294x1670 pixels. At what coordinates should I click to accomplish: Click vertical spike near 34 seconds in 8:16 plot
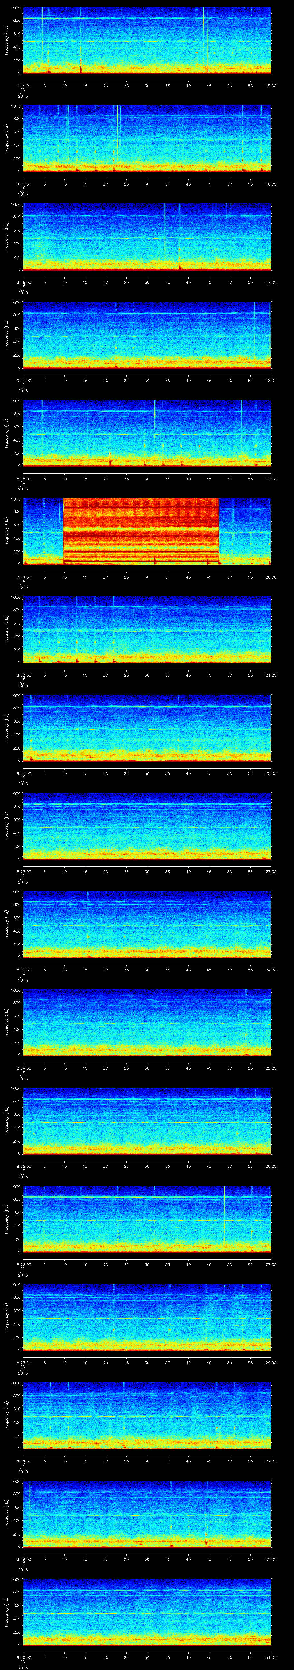pyautogui.click(x=165, y=233)
